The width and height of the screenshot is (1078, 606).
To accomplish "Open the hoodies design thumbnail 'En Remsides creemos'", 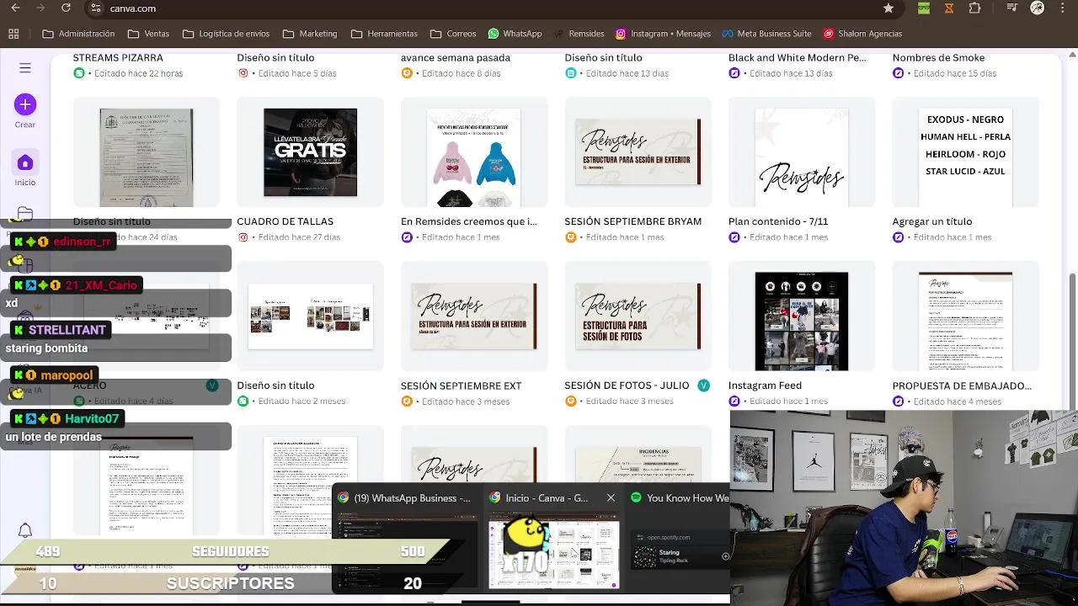I will tap(474, 152).
